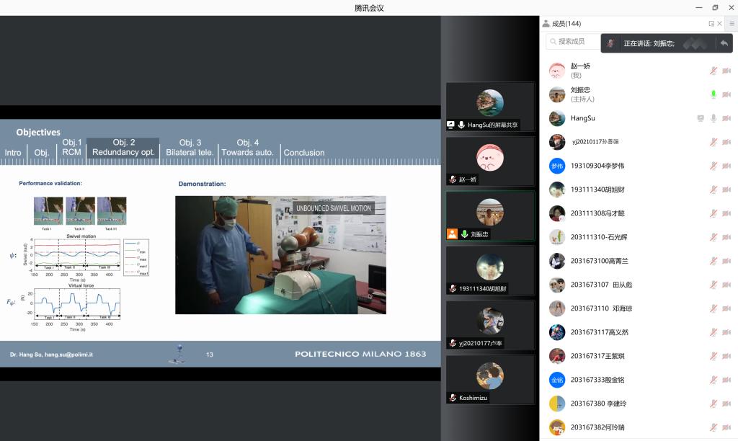Click the 'Obj. 2 Redundancy opt.' slide tab

(x=123, y=148)
